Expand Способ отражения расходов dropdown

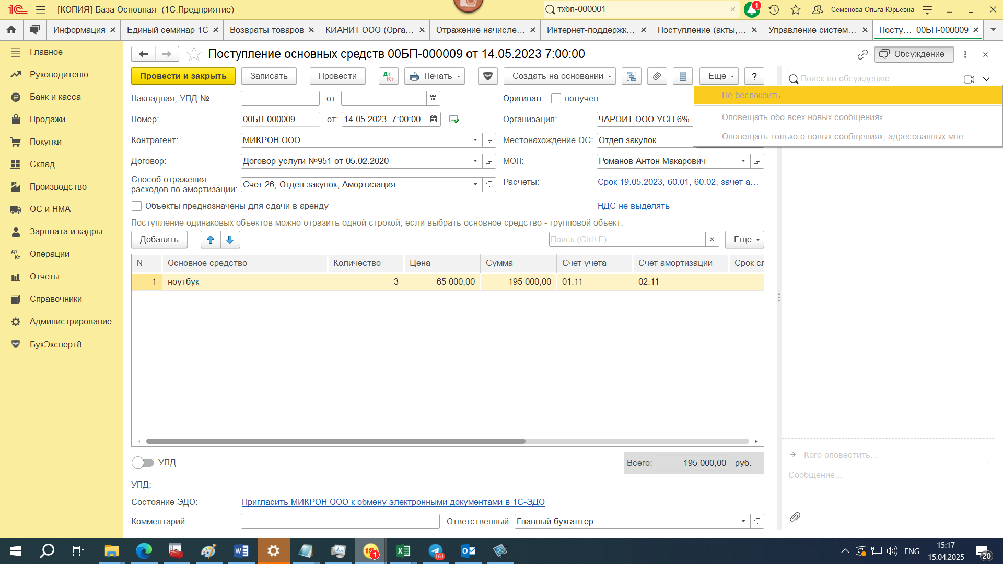coord(475,184)
